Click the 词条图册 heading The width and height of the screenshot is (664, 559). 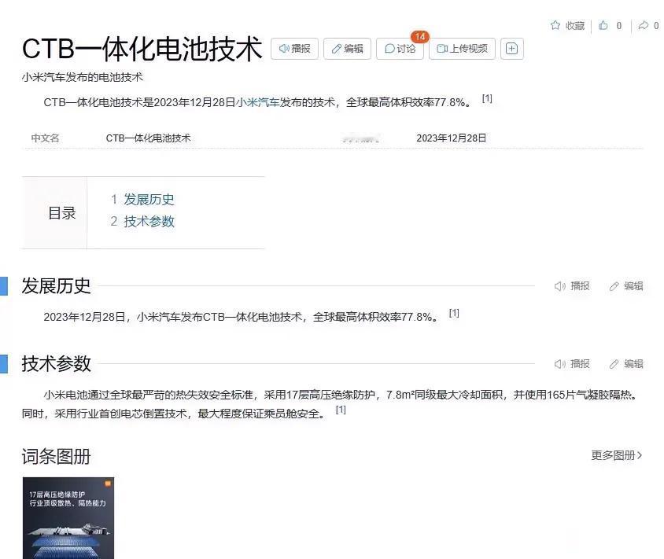57,457
